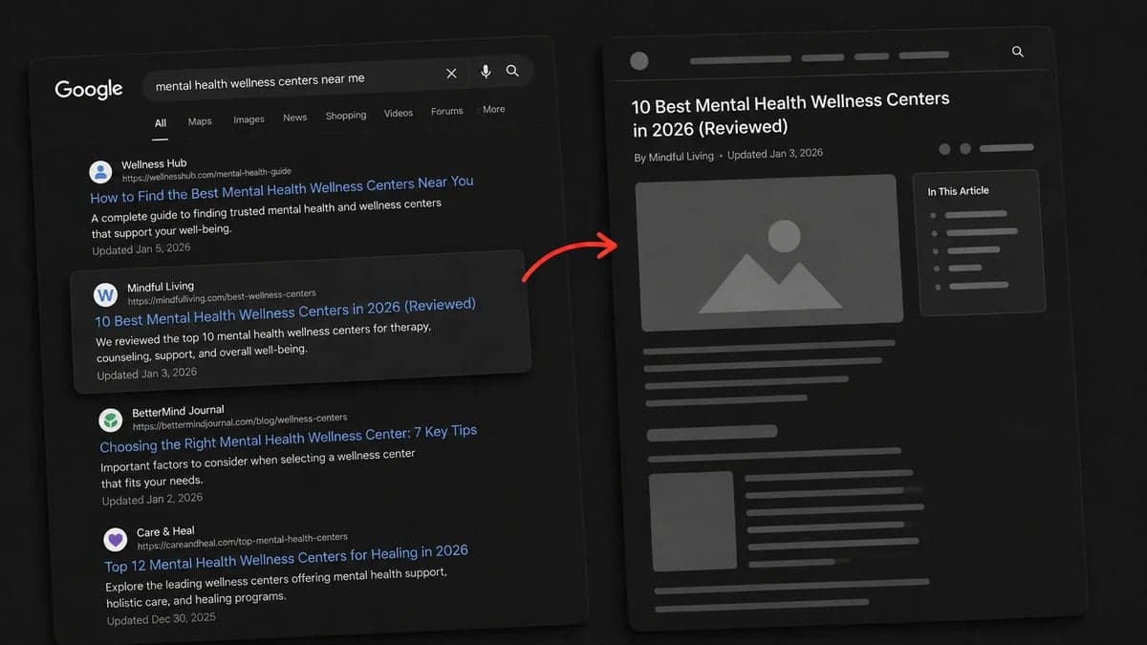The width and height of the screenshot is (1147, 645).
Task: Click the 'By Mindful Living' author byline
Action: (x=674, y=156)
